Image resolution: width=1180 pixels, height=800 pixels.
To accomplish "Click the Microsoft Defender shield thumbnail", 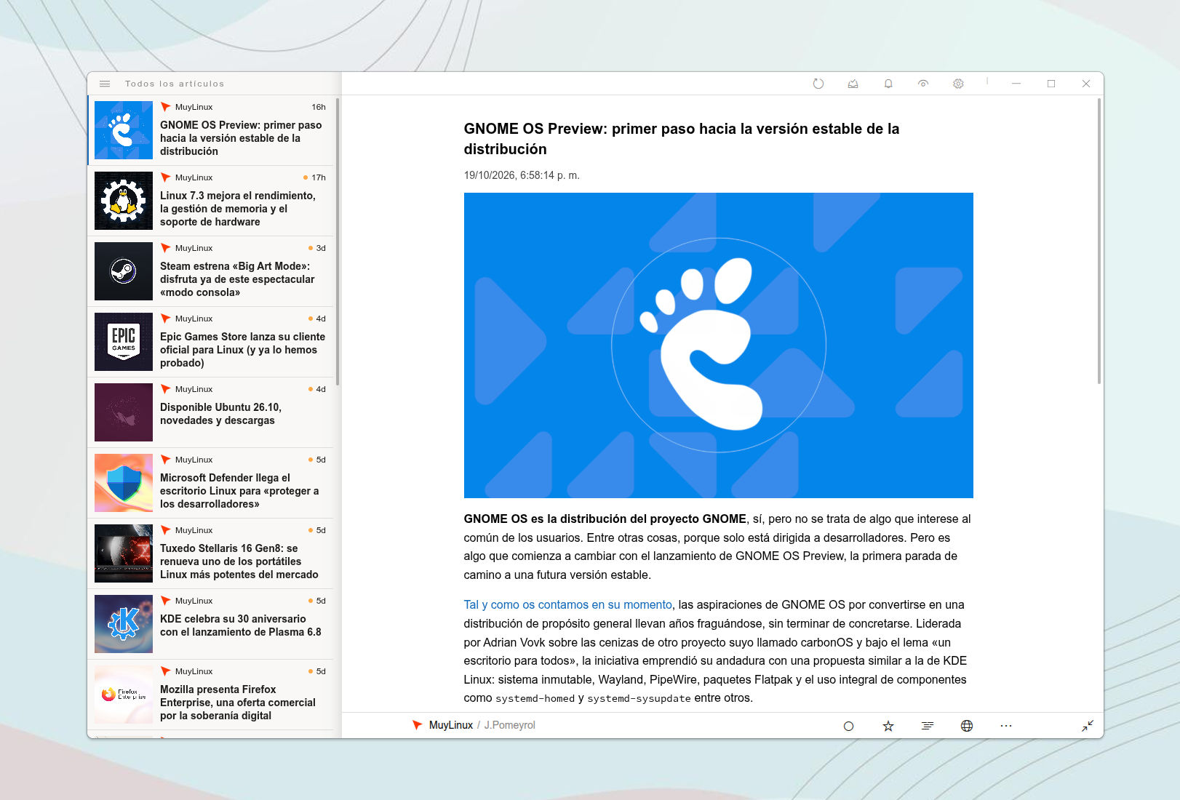I will tap(124, 483).
